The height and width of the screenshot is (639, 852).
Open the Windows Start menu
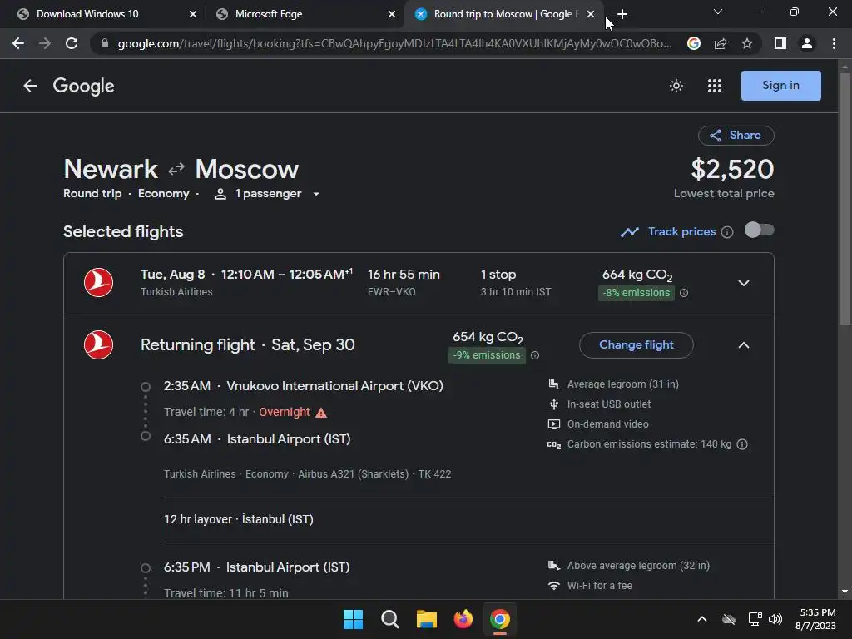tap(353, 619)
